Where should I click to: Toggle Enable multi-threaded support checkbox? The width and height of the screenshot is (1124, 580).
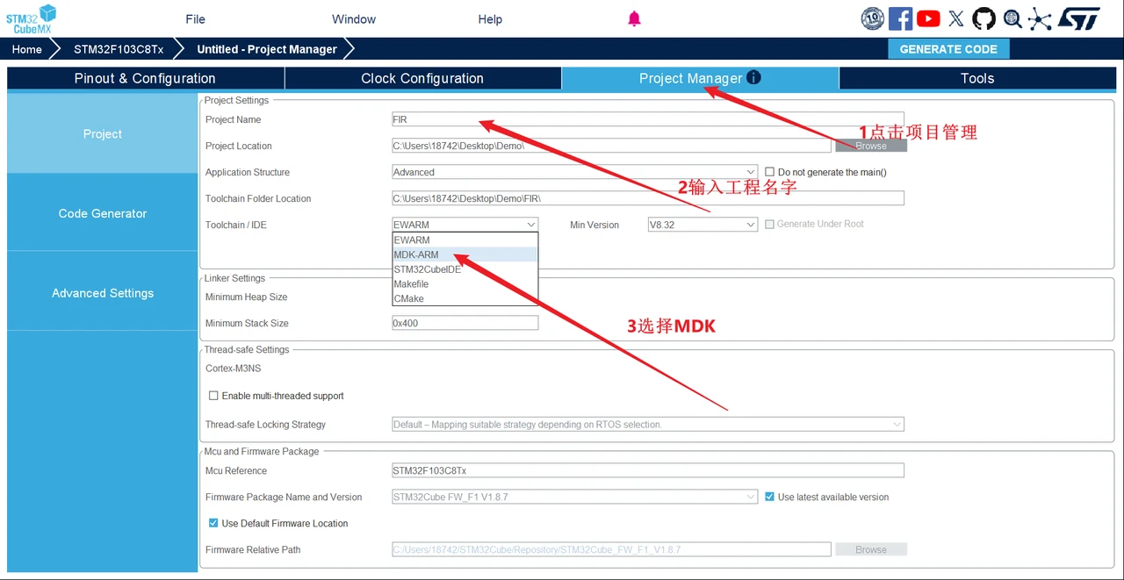(213, 396)
